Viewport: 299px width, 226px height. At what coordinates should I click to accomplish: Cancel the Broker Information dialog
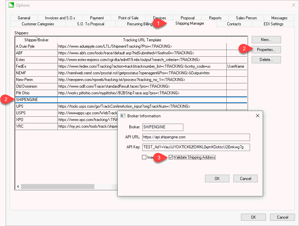245,178
